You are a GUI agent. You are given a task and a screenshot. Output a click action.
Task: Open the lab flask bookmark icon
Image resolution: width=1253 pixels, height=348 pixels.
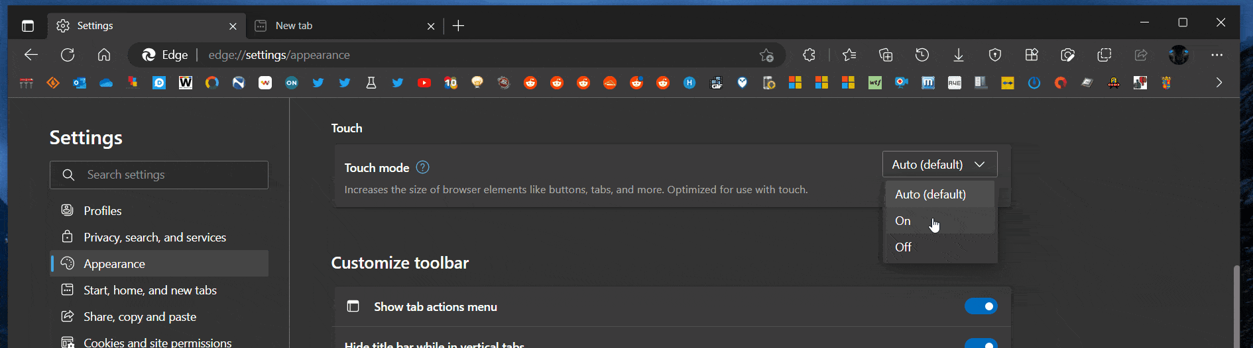point(371,83)
